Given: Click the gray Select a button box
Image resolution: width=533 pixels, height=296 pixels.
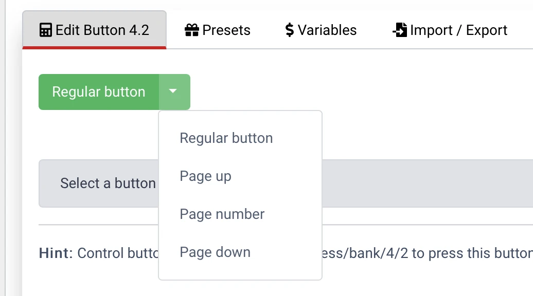Looking at the screenshot, I should (98, 183).
